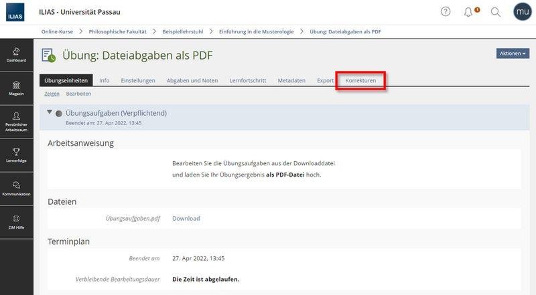Navigate to Philosophische Fakultät breadcrumb
The height and width of the screenshot is (295, 536).
click(119, 31)
